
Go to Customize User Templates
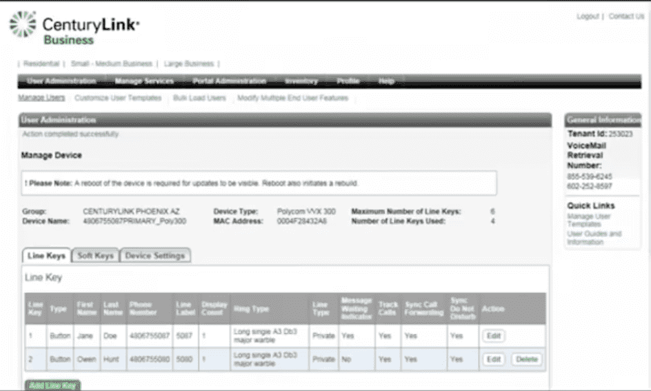[x=118, y=98]
